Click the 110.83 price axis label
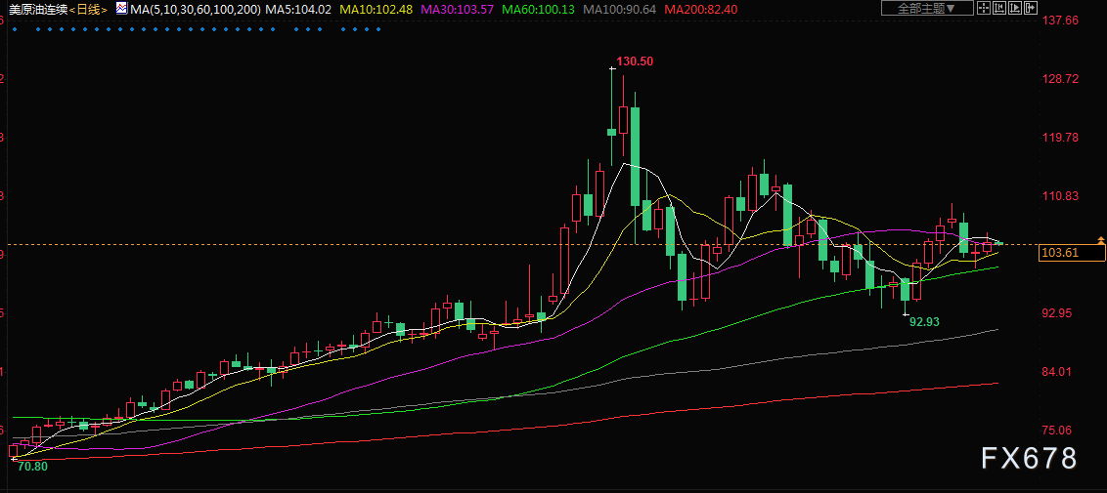The image size is (1107, 493). tap(1060, 196)
